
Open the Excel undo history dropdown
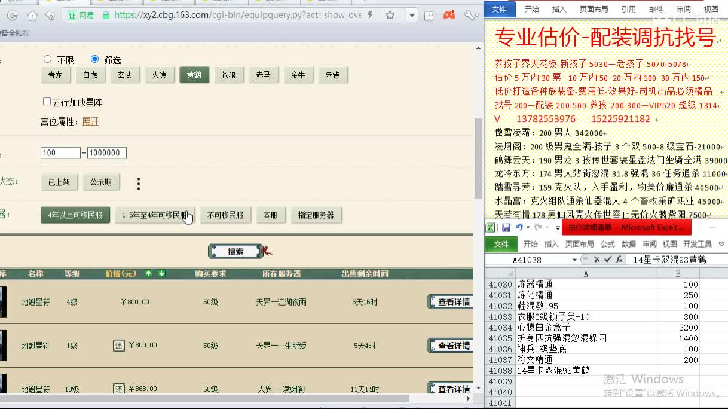(527, 228)
